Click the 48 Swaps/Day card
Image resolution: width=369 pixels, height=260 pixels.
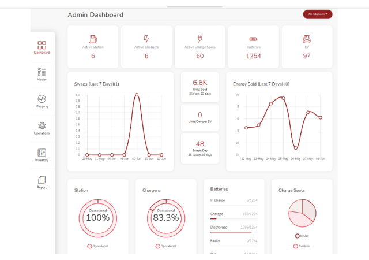(x=199, y=148)
